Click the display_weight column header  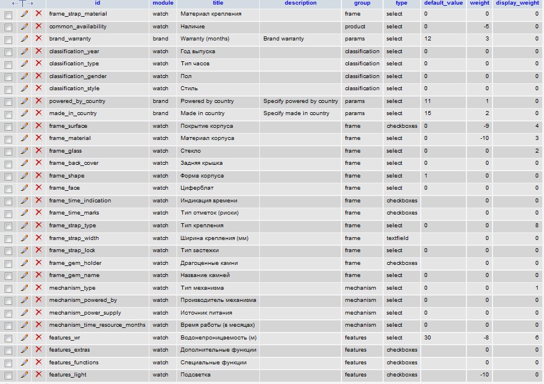coord(517,3)
